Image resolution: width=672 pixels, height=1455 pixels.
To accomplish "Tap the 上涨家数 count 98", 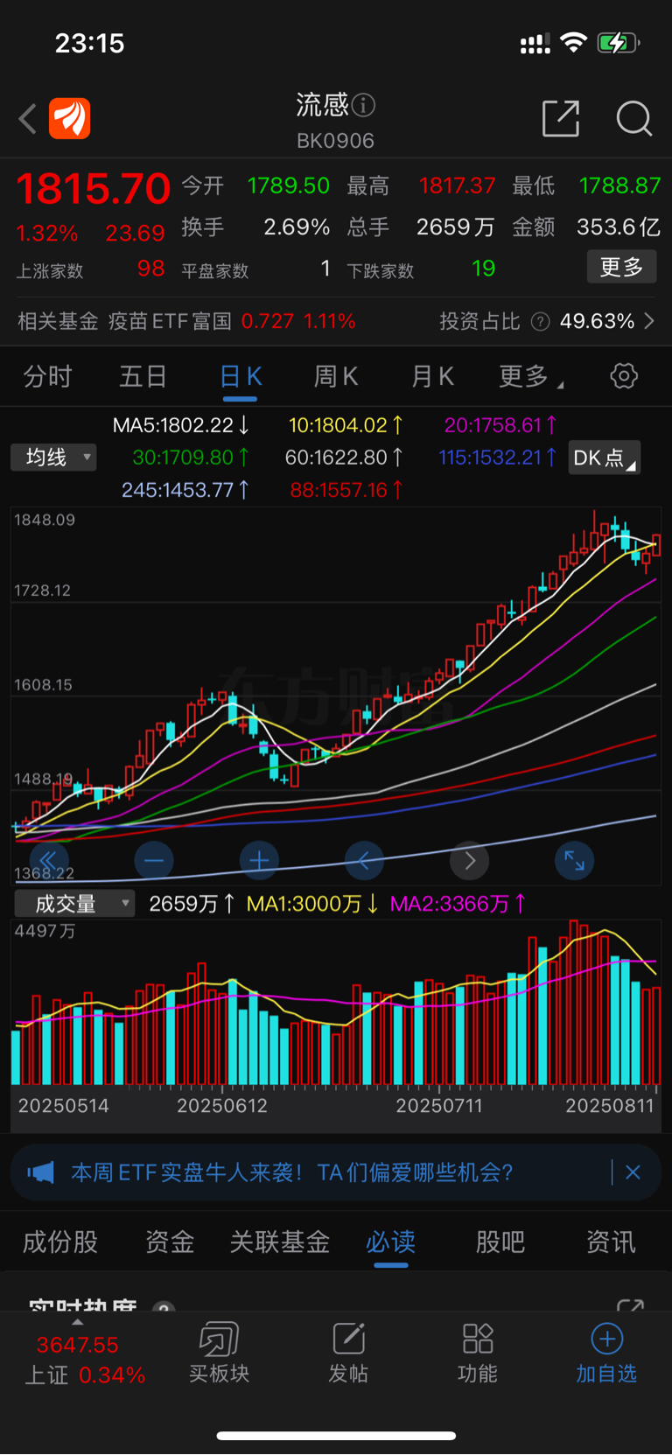I will (x=150, y=269).
